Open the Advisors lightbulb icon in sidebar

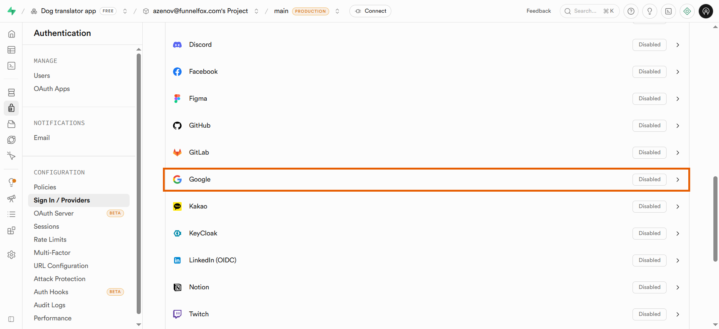[12, 182]
